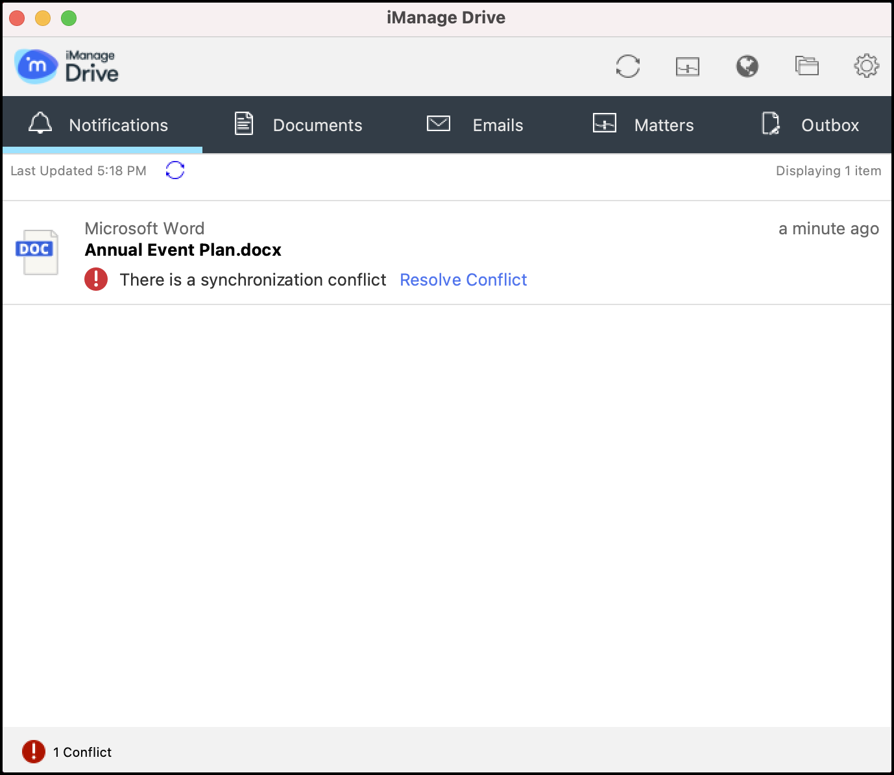The width and height of the screenshot is (894, 775).
Task: Click the iManage Drive logo
Action: coord(66,66)
